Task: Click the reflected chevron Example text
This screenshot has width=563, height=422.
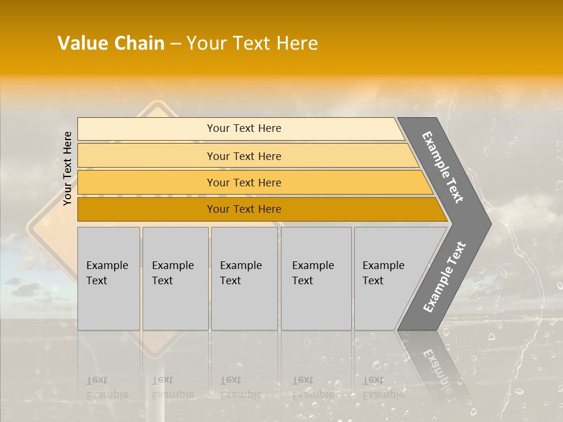Action: tap(437, 372)
